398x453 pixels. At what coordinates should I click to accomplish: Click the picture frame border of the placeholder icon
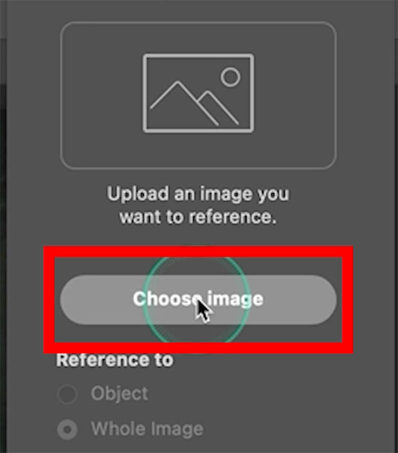(x=145, y=93)
